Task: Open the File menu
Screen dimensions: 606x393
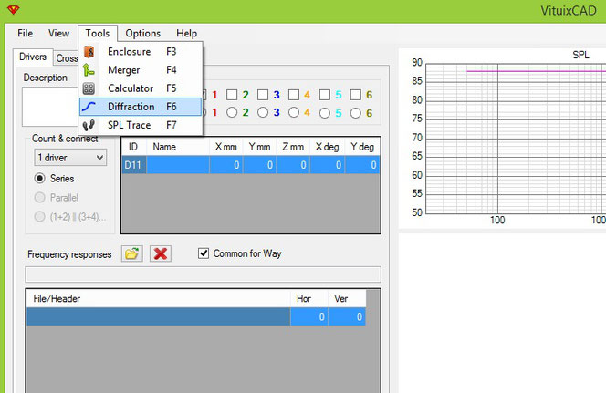Action: click(x=26, y=33)
